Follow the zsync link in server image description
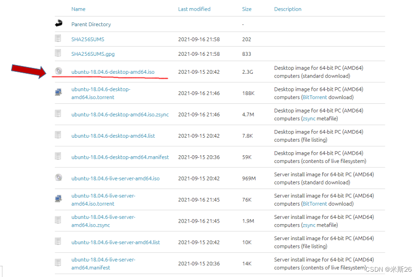Screen dimensions: 419x277 point(309,225)
